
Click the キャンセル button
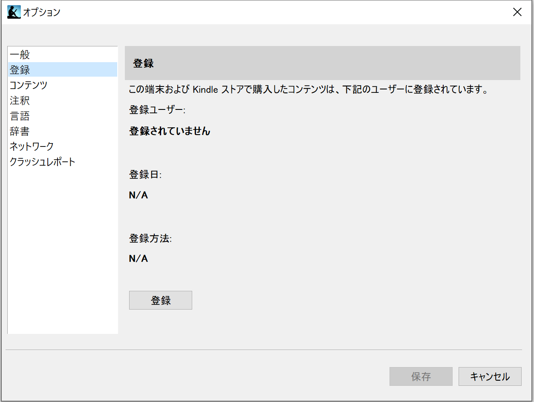[x=490, y=376]
